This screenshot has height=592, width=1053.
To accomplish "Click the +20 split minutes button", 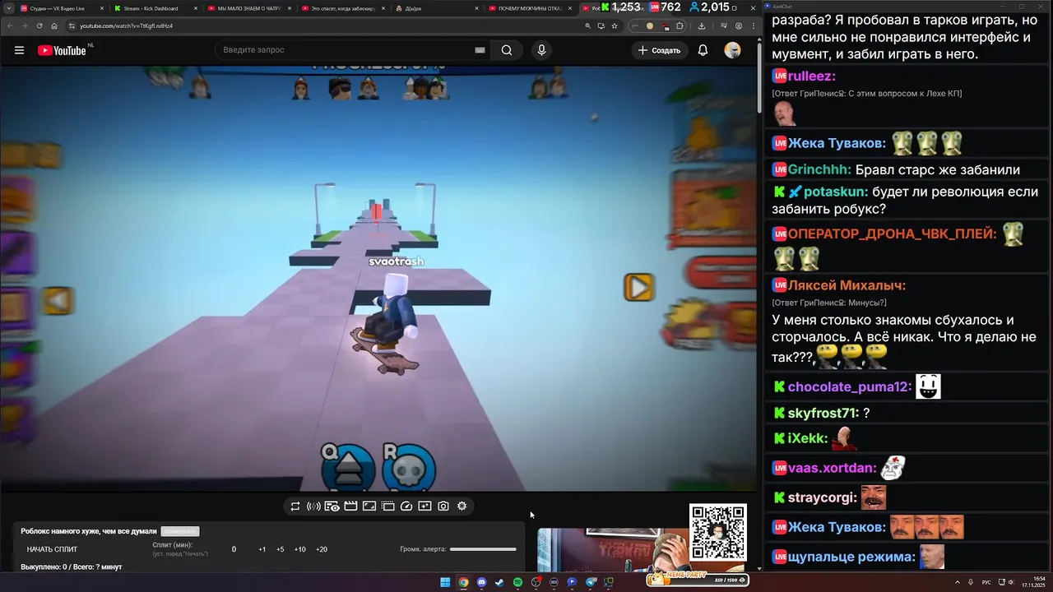I will point(321,549).
